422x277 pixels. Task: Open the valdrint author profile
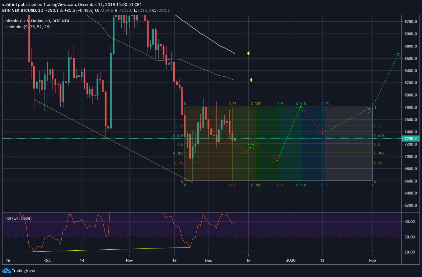coord(9,5)
